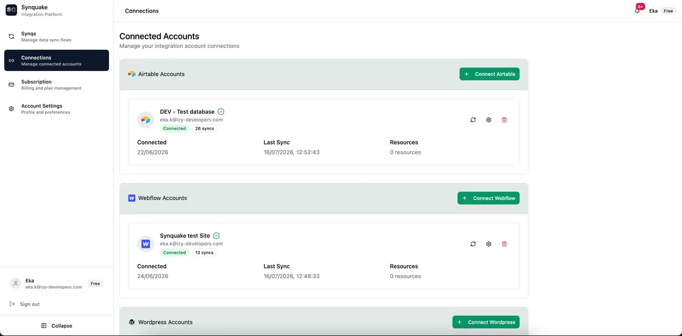Viewport: 682px width, 336px height.
Task: Click the Connections breadcrumb title in header
Action: point(142,11)
